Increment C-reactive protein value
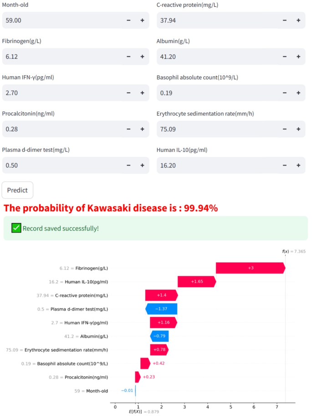This screenshot has height=416, width=312. (298, 21)
